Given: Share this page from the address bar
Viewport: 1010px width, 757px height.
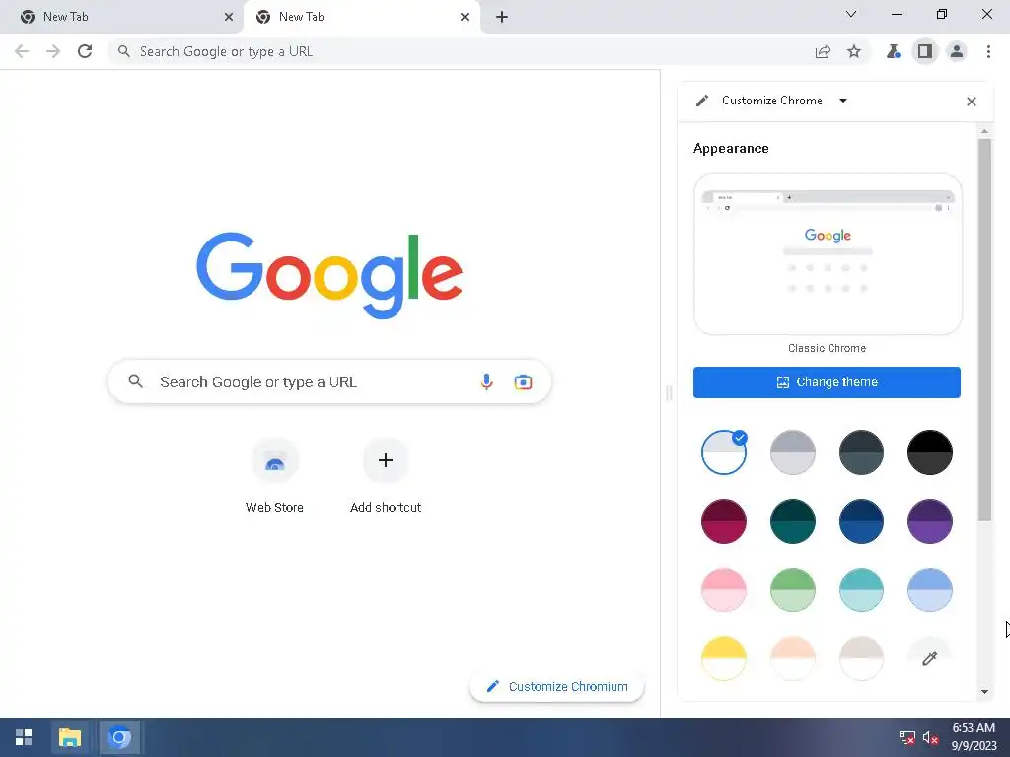Looking at the screenshot, I should [823, 51].
